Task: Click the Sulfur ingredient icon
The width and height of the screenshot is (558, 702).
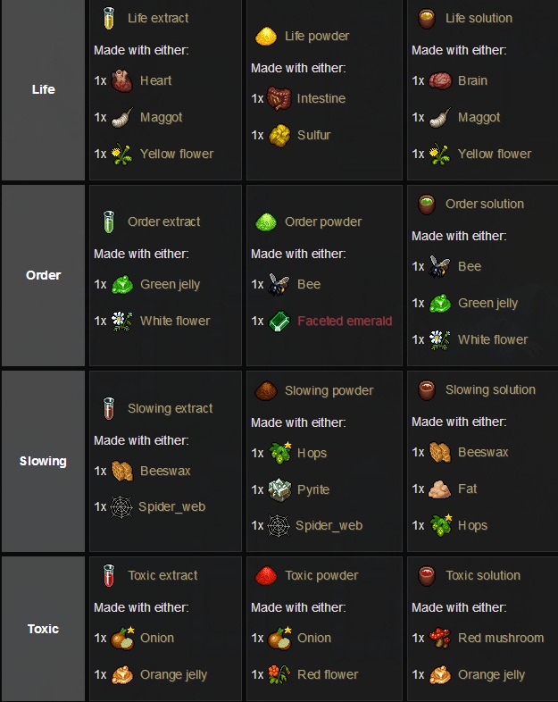Action: [x=279, y=135]
